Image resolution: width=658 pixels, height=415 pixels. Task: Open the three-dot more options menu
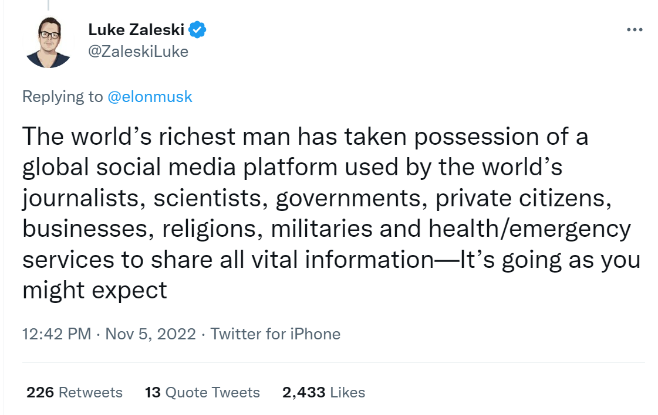click(x=635, y=30)
